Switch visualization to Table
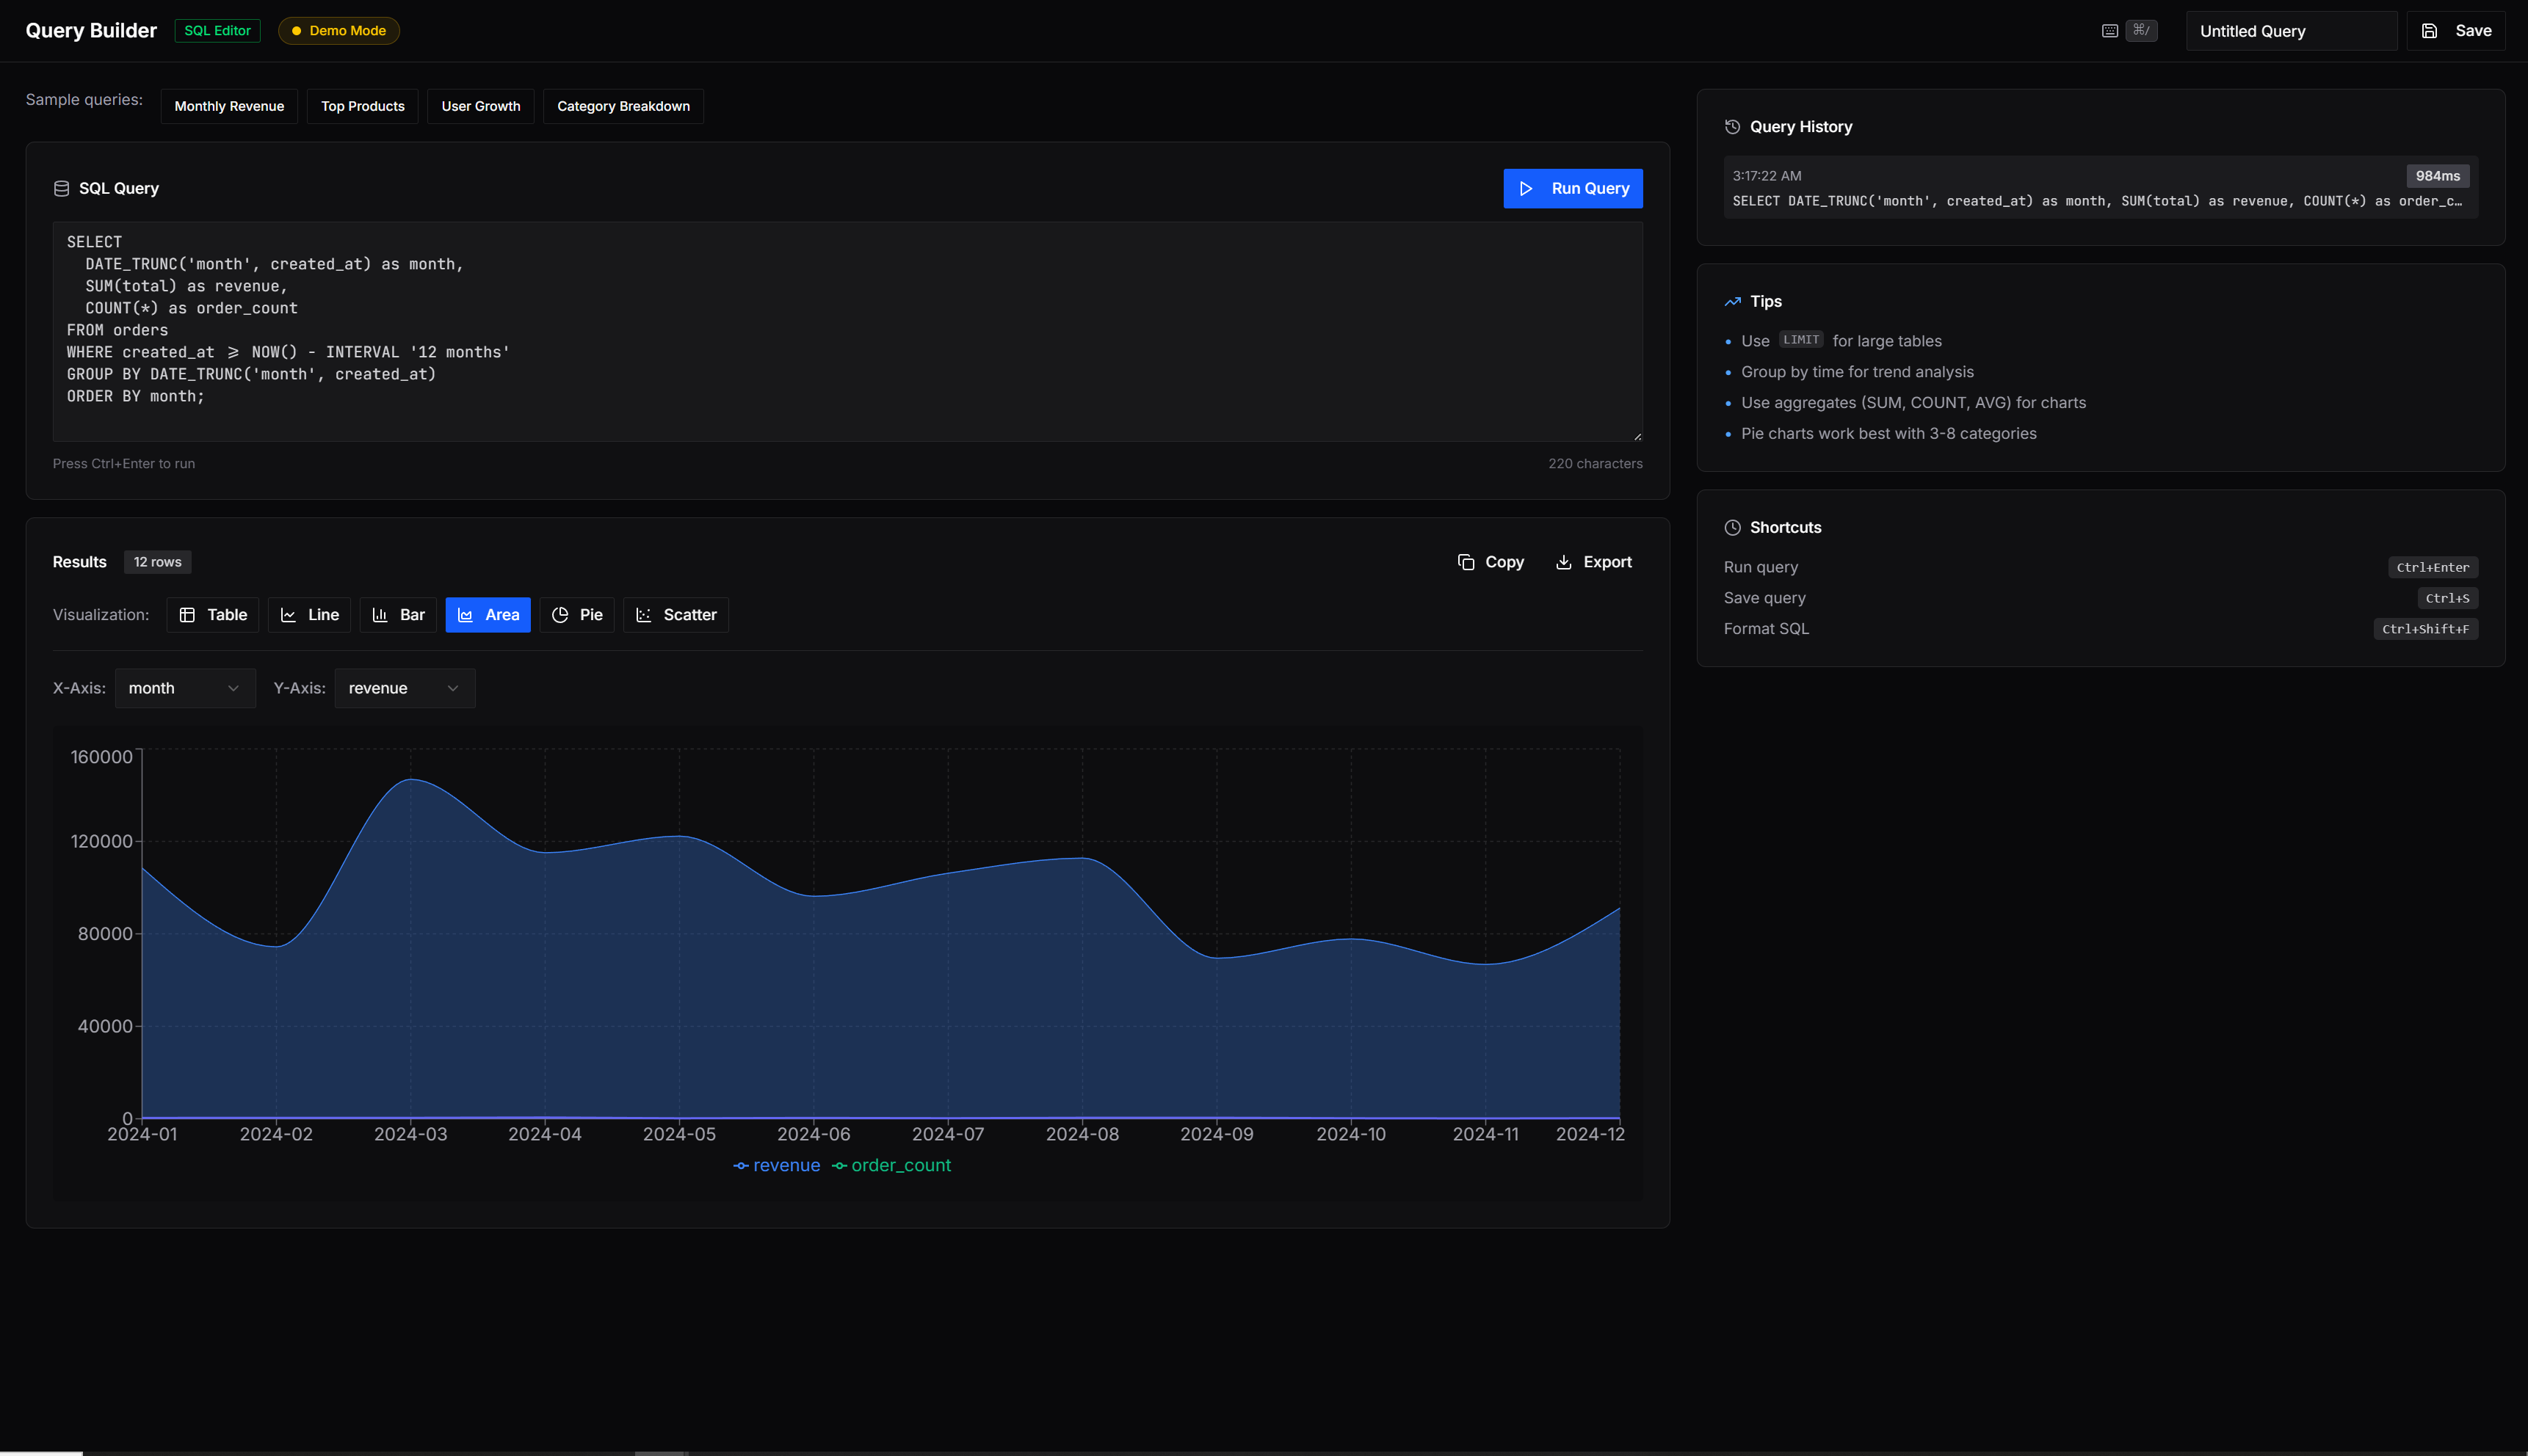This screenshot has height=1456, width=2528. point(213,615)
